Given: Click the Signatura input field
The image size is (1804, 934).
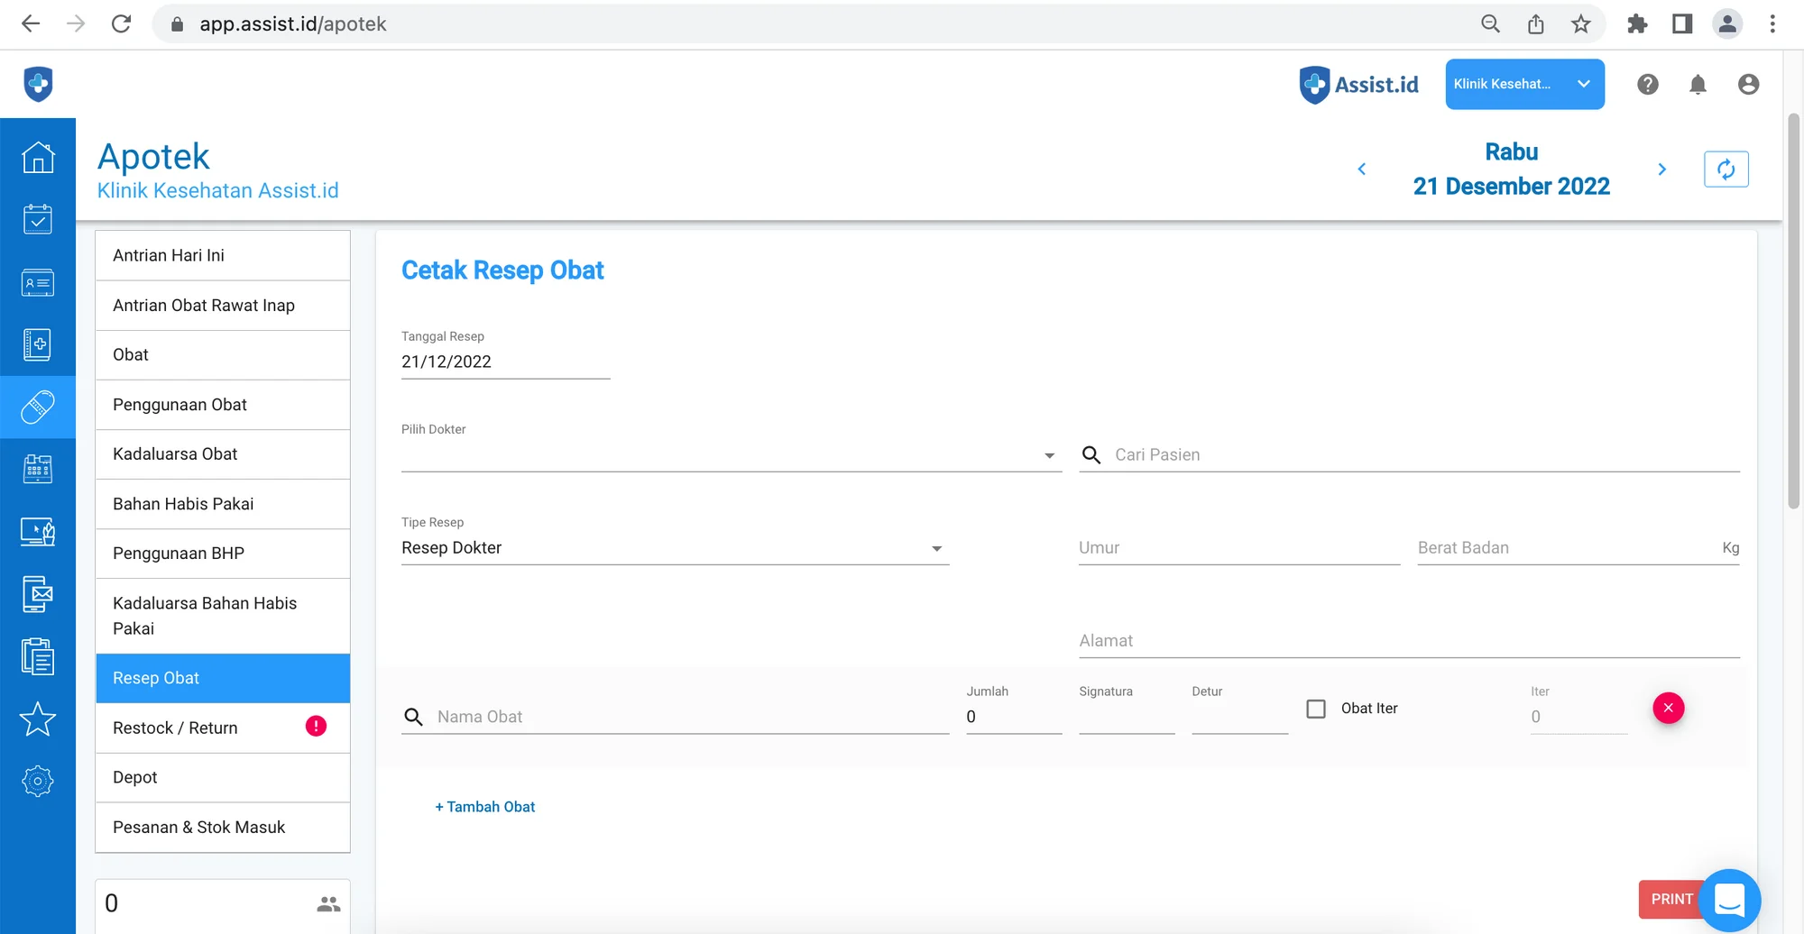Looking at the screenshot, I should point(1127,717).
